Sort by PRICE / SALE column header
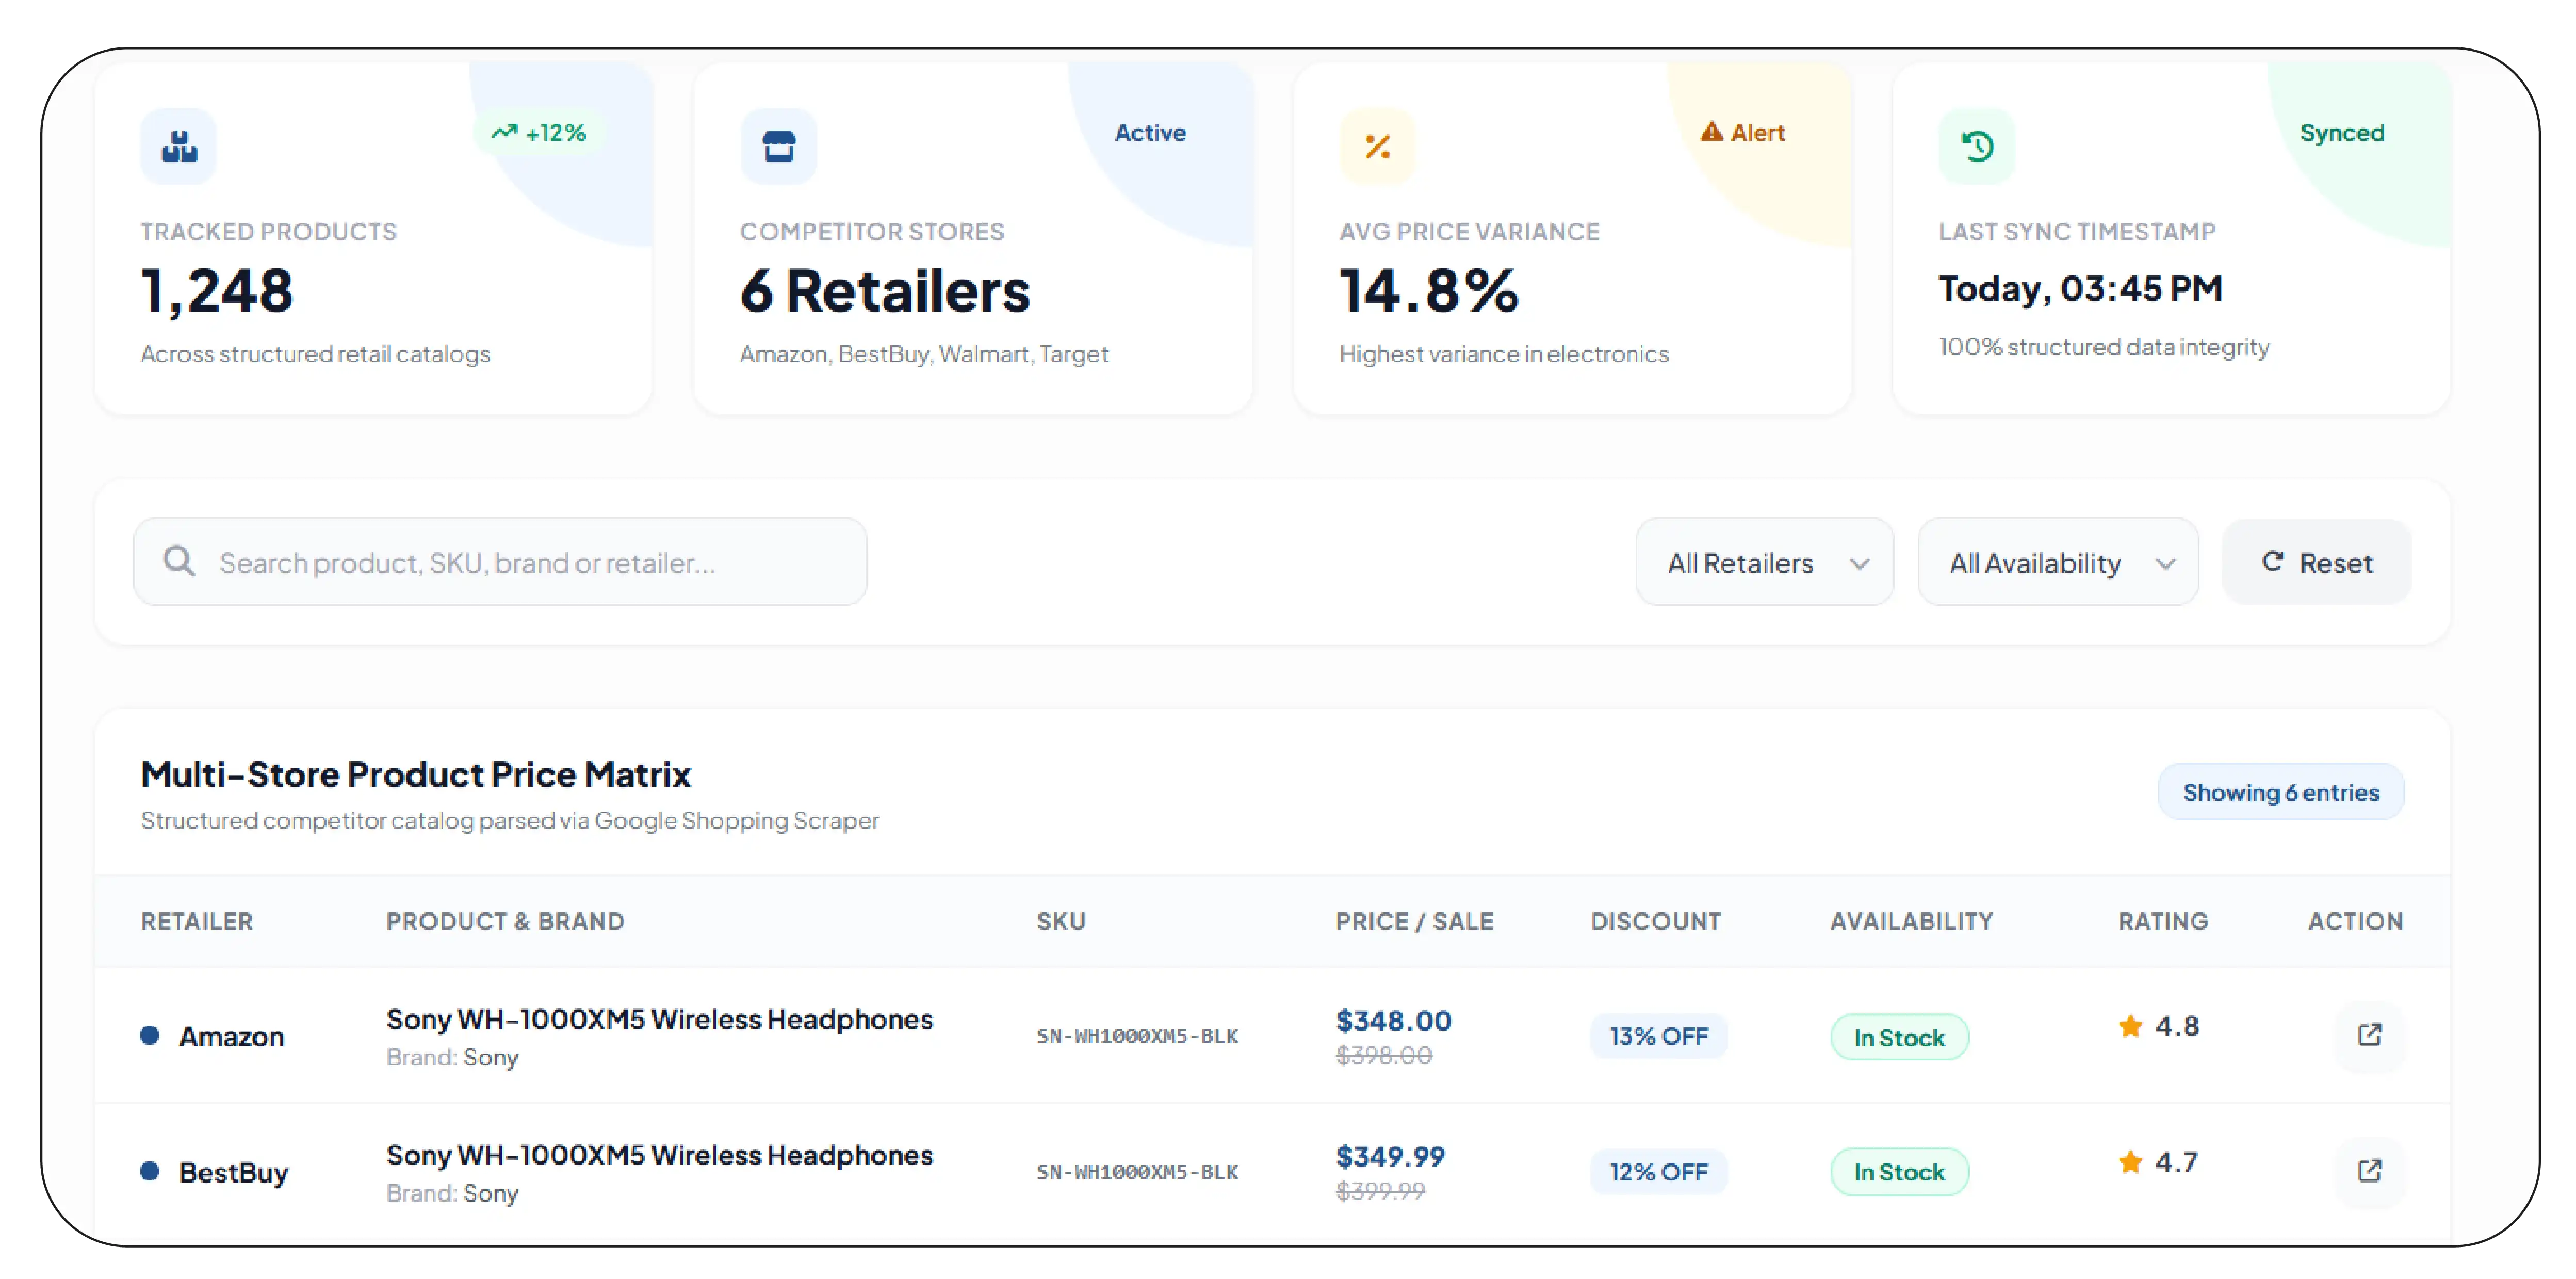This screenshot has height=1279, width=2576. [1415, 921]
